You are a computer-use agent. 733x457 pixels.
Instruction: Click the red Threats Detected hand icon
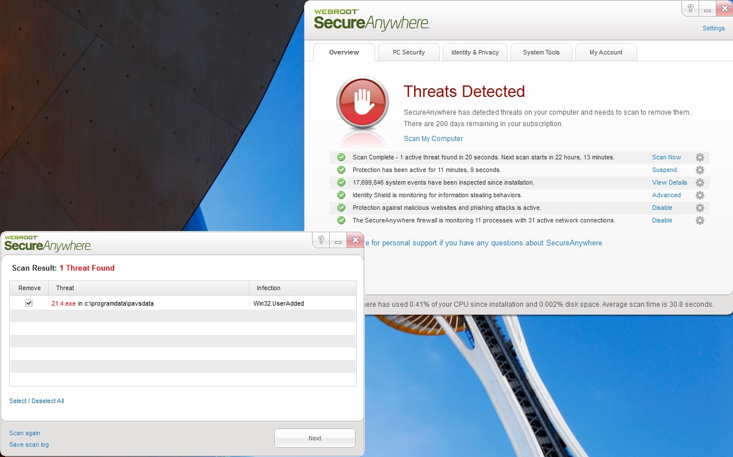coord(362,104)
